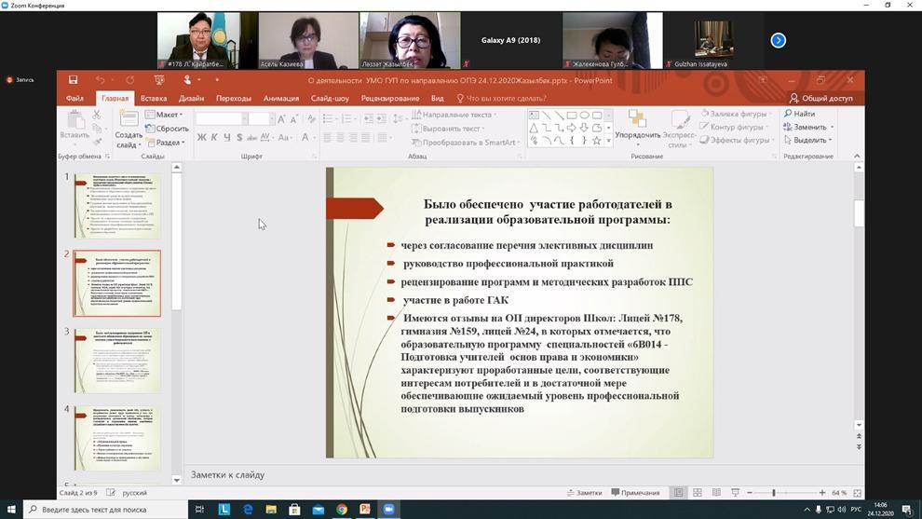The width and height of the screenshot is (922, 519).
Task: Start slideshow from status bar icon
Action: click(x=735, y=493)
